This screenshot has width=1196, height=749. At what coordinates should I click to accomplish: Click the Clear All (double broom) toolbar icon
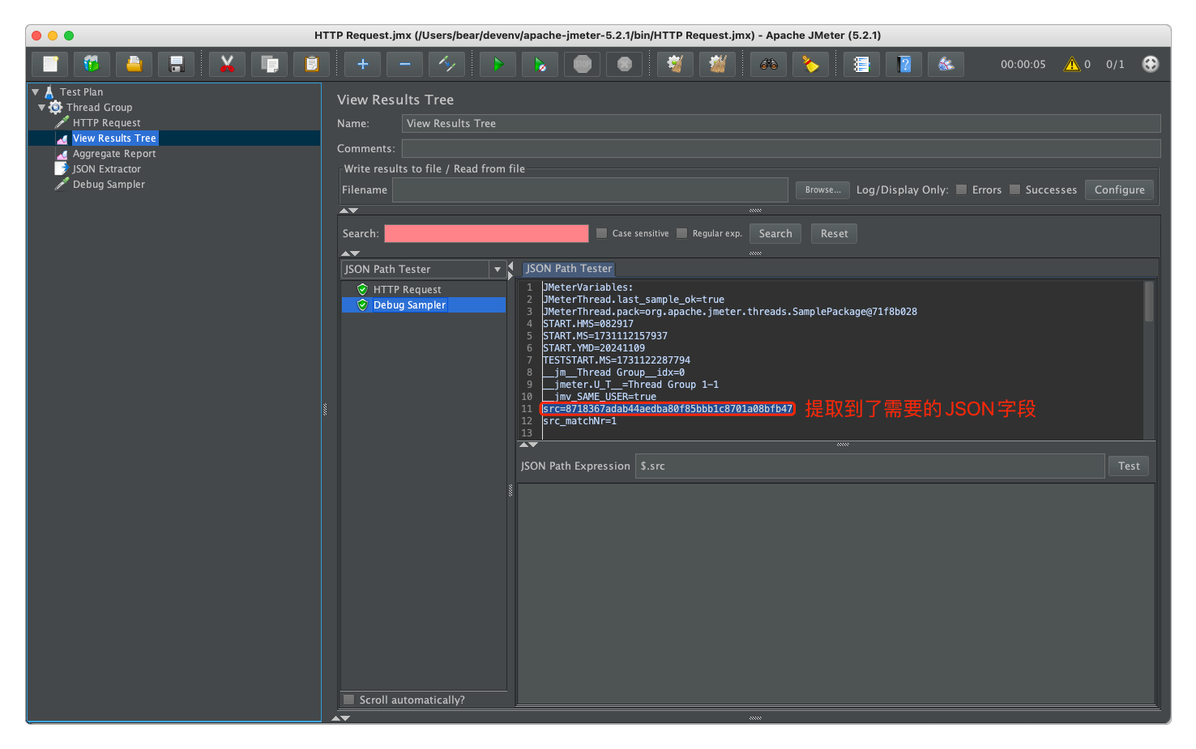[x=717, y=64]
